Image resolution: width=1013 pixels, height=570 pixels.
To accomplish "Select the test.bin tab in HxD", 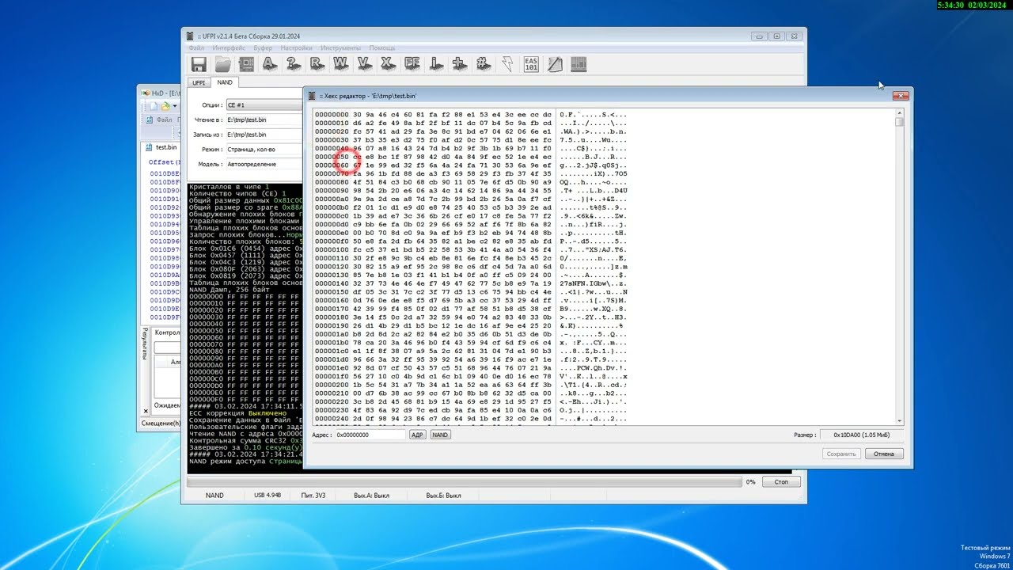I will tap(162, 147).
